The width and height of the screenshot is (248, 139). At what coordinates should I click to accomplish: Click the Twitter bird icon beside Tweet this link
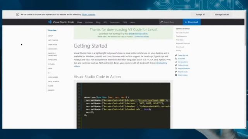coord(176,55)
